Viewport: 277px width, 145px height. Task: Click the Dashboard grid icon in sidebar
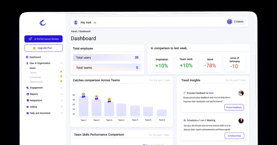(x=27, y=57)
